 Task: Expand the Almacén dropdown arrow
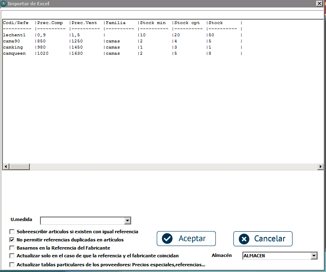(313, 256)
